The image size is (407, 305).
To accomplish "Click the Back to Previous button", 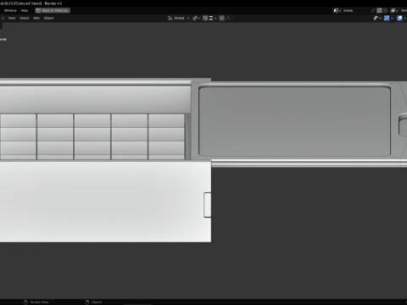I will coord(53,10).
